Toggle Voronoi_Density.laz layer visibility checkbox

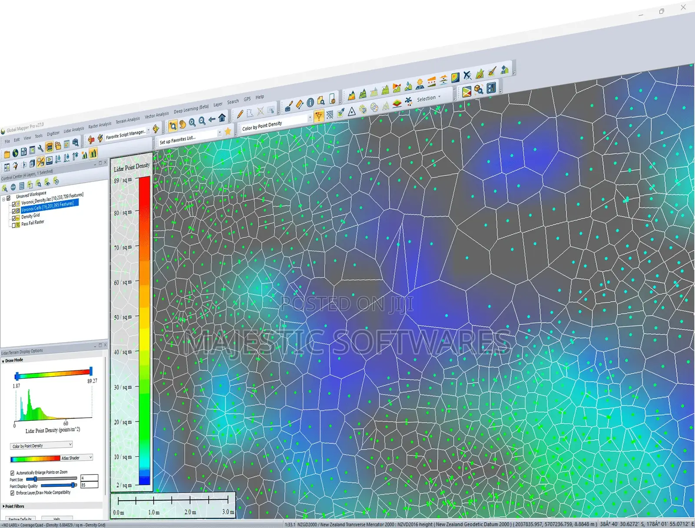point(13,204)
